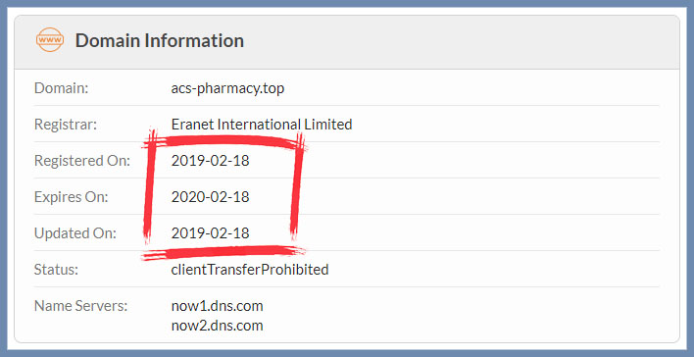Click the now2.dns.com name server
The image size is (694, 357).
(217, 326)
